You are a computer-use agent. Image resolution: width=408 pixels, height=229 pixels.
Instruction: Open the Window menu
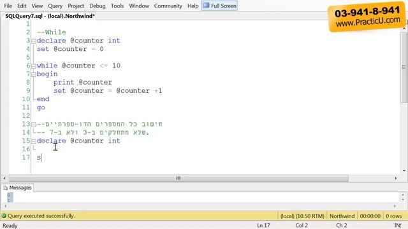(x=139, y=6)
